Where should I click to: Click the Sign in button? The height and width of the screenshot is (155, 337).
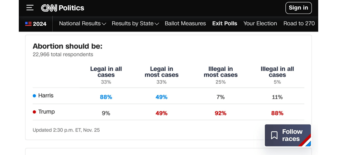(298, 8)
